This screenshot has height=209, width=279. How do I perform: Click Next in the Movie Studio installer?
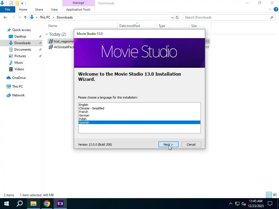pos(168,145)
